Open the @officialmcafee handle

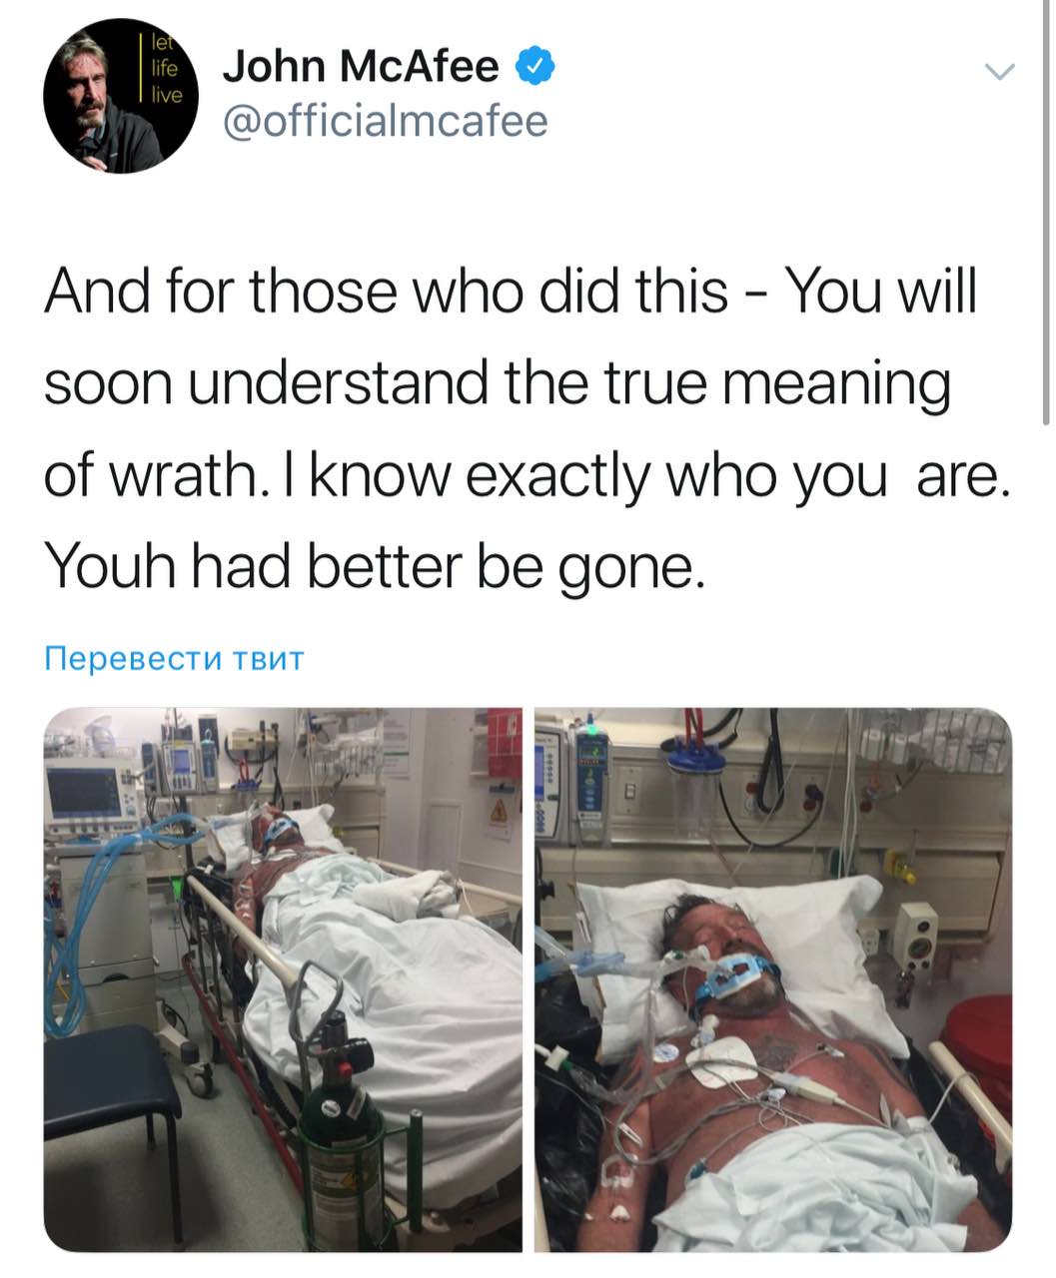[x=385, y=122]
